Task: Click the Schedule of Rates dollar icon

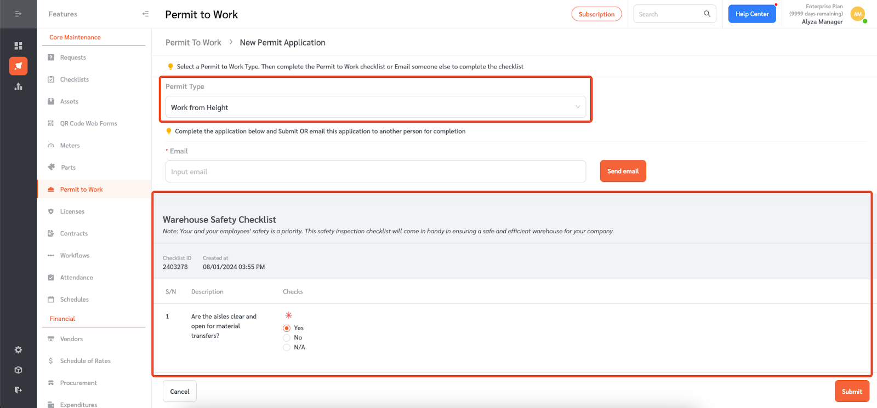Action: 51,360
